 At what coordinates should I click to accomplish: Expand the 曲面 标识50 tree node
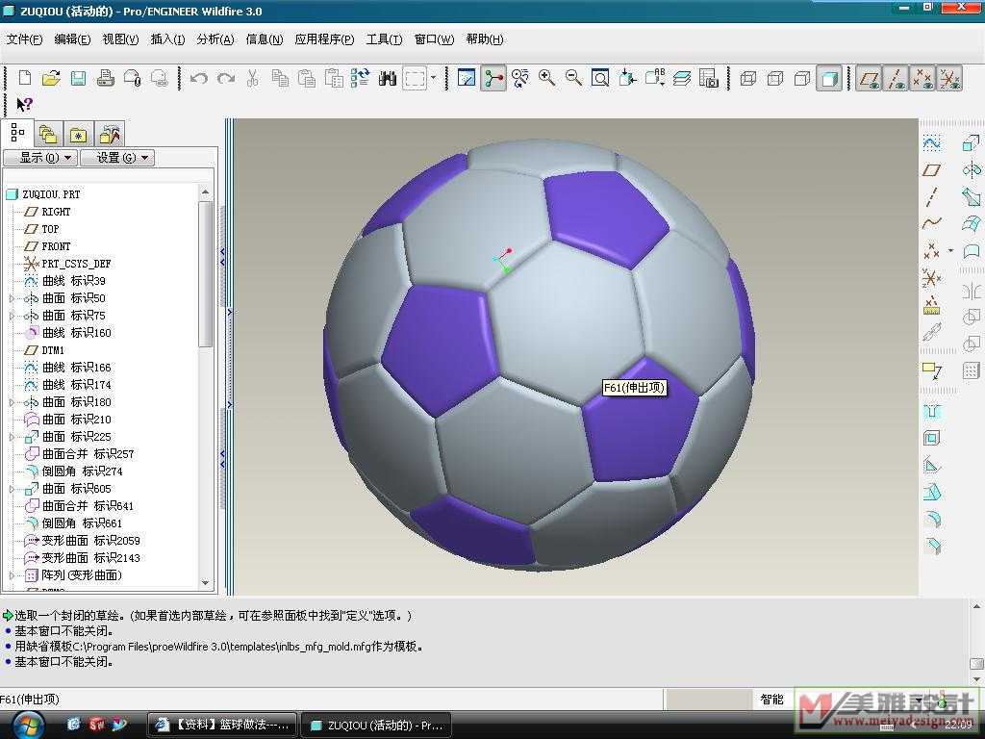[12, 298]
